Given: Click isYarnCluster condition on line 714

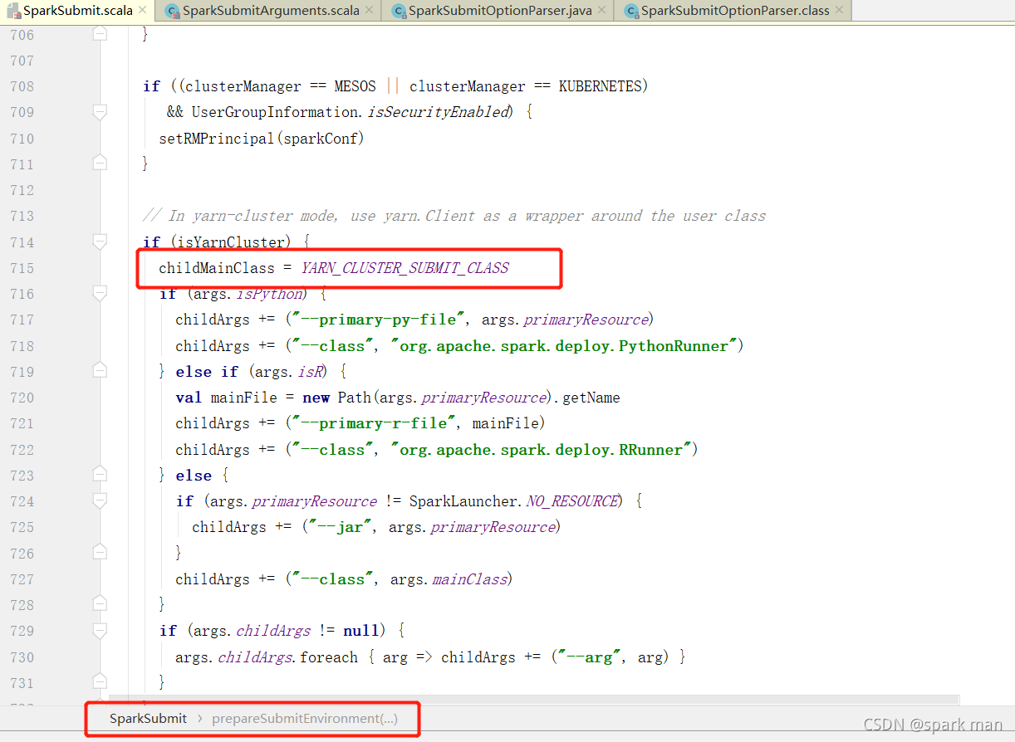Looking at the screenshot, I should point(232,242).
